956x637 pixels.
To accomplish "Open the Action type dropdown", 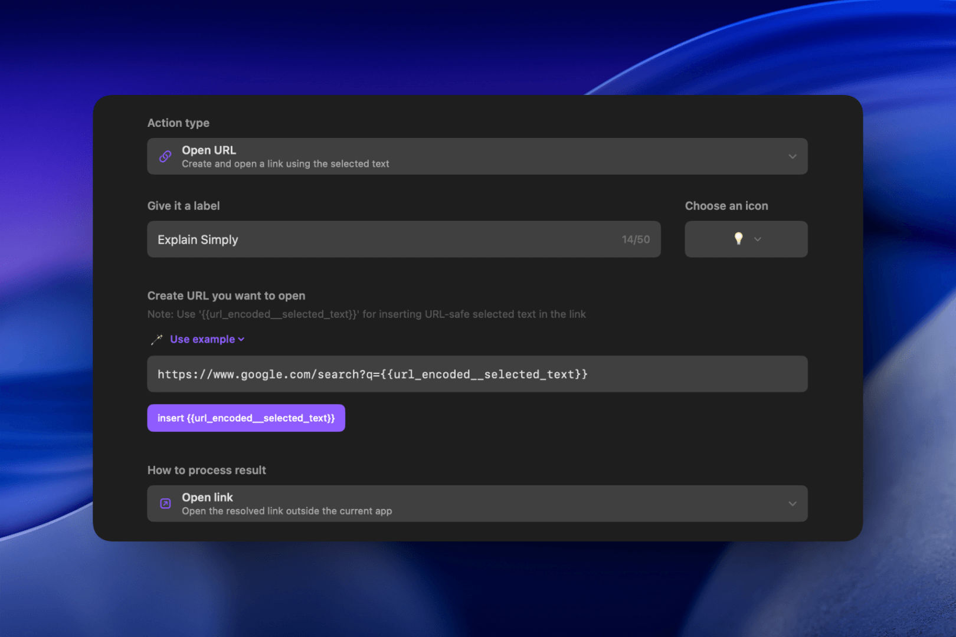I will [x=477, y=156].
